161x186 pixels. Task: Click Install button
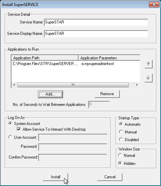click(x=55, y=177)
